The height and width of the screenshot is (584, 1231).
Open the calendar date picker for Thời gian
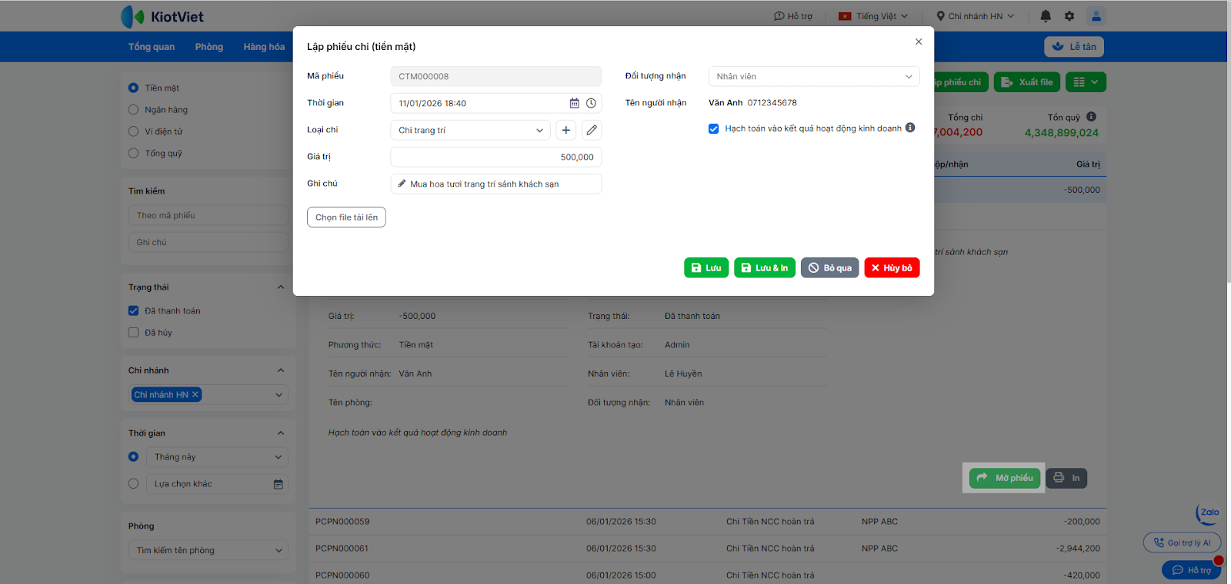coord(574,103)
